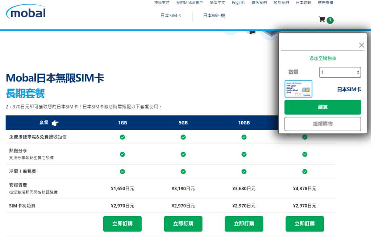Click the 熱點分享 row label
The width and height of the screenshot is (371, 239).
click(18, 151)
